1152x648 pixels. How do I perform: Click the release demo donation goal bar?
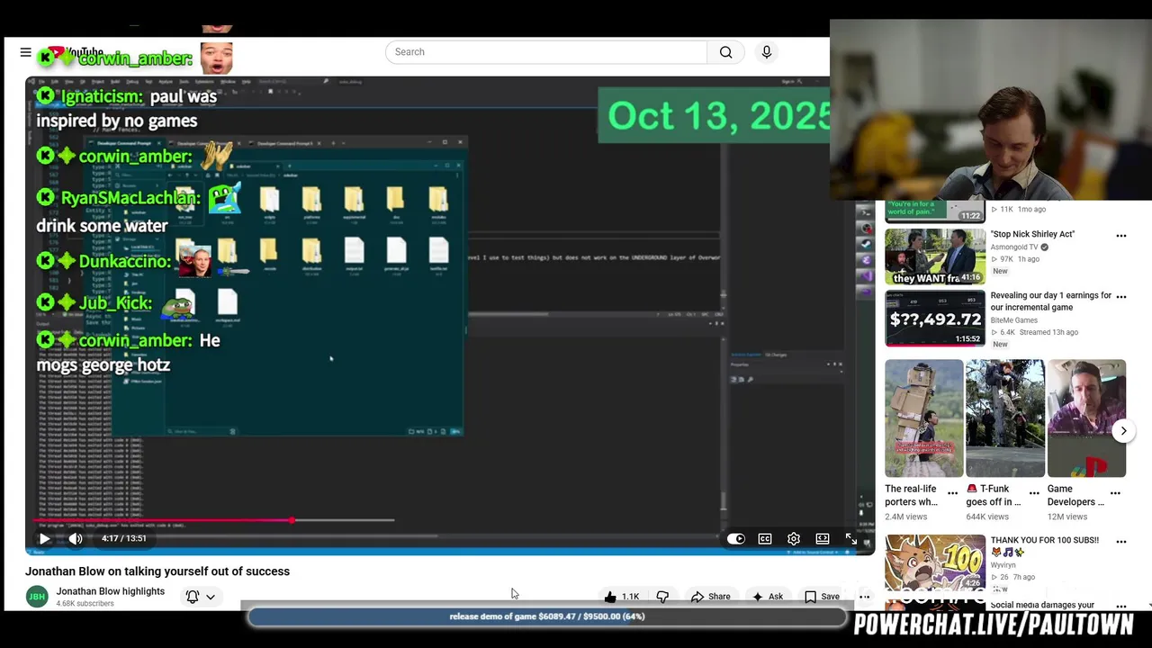[x=547, y=616]
